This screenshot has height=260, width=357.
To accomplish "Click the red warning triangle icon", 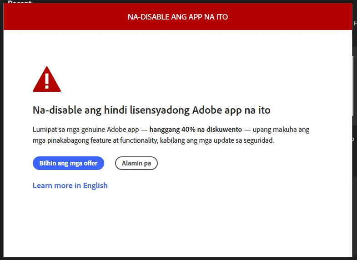I will 47,79.
